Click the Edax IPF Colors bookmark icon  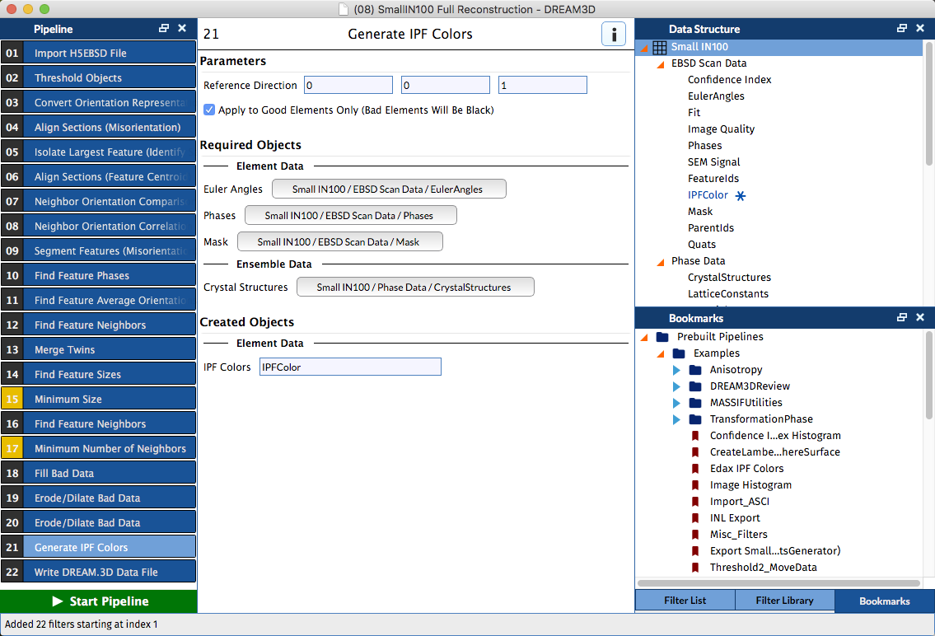click(x=695, y=469)
